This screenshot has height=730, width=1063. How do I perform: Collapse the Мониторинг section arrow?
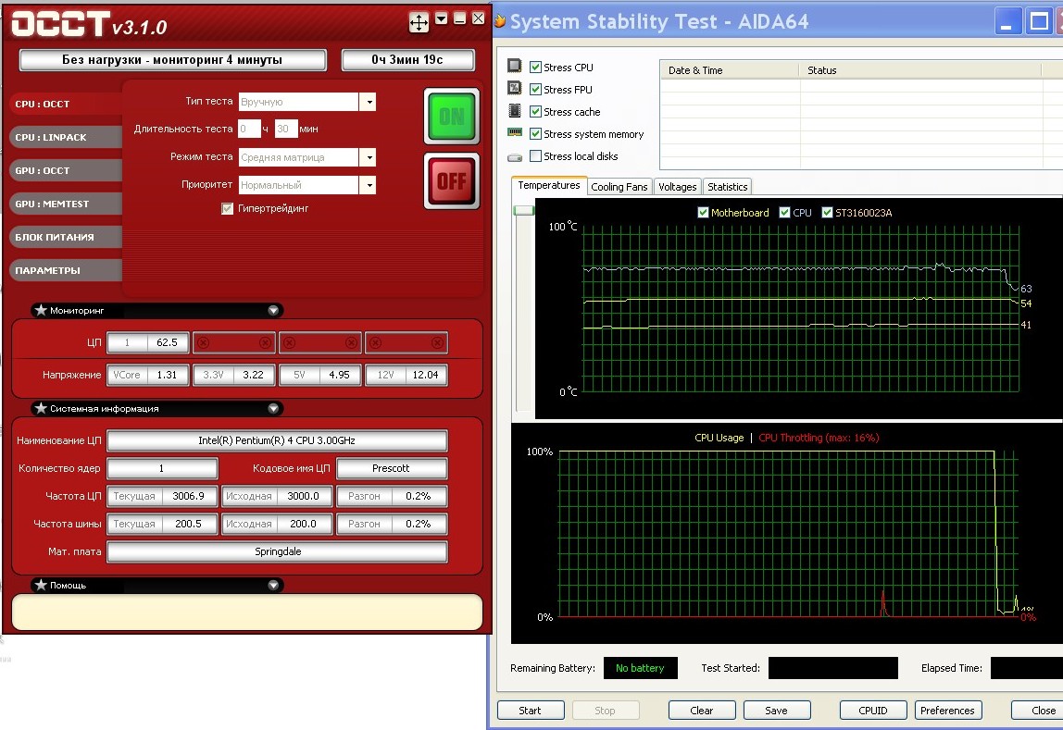[x=273, y=310]
